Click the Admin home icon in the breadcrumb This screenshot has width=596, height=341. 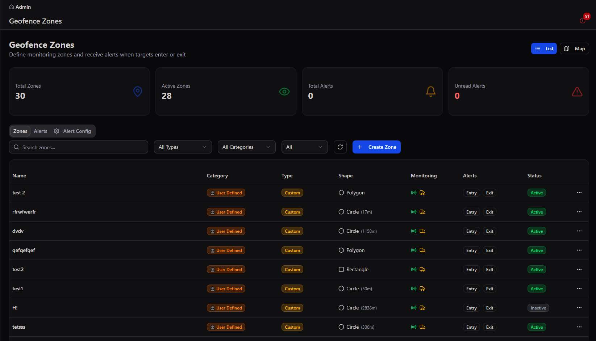12,7
